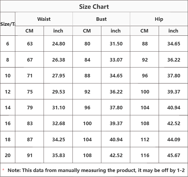Click waist inch value 27.95

(x=58, y=76)
